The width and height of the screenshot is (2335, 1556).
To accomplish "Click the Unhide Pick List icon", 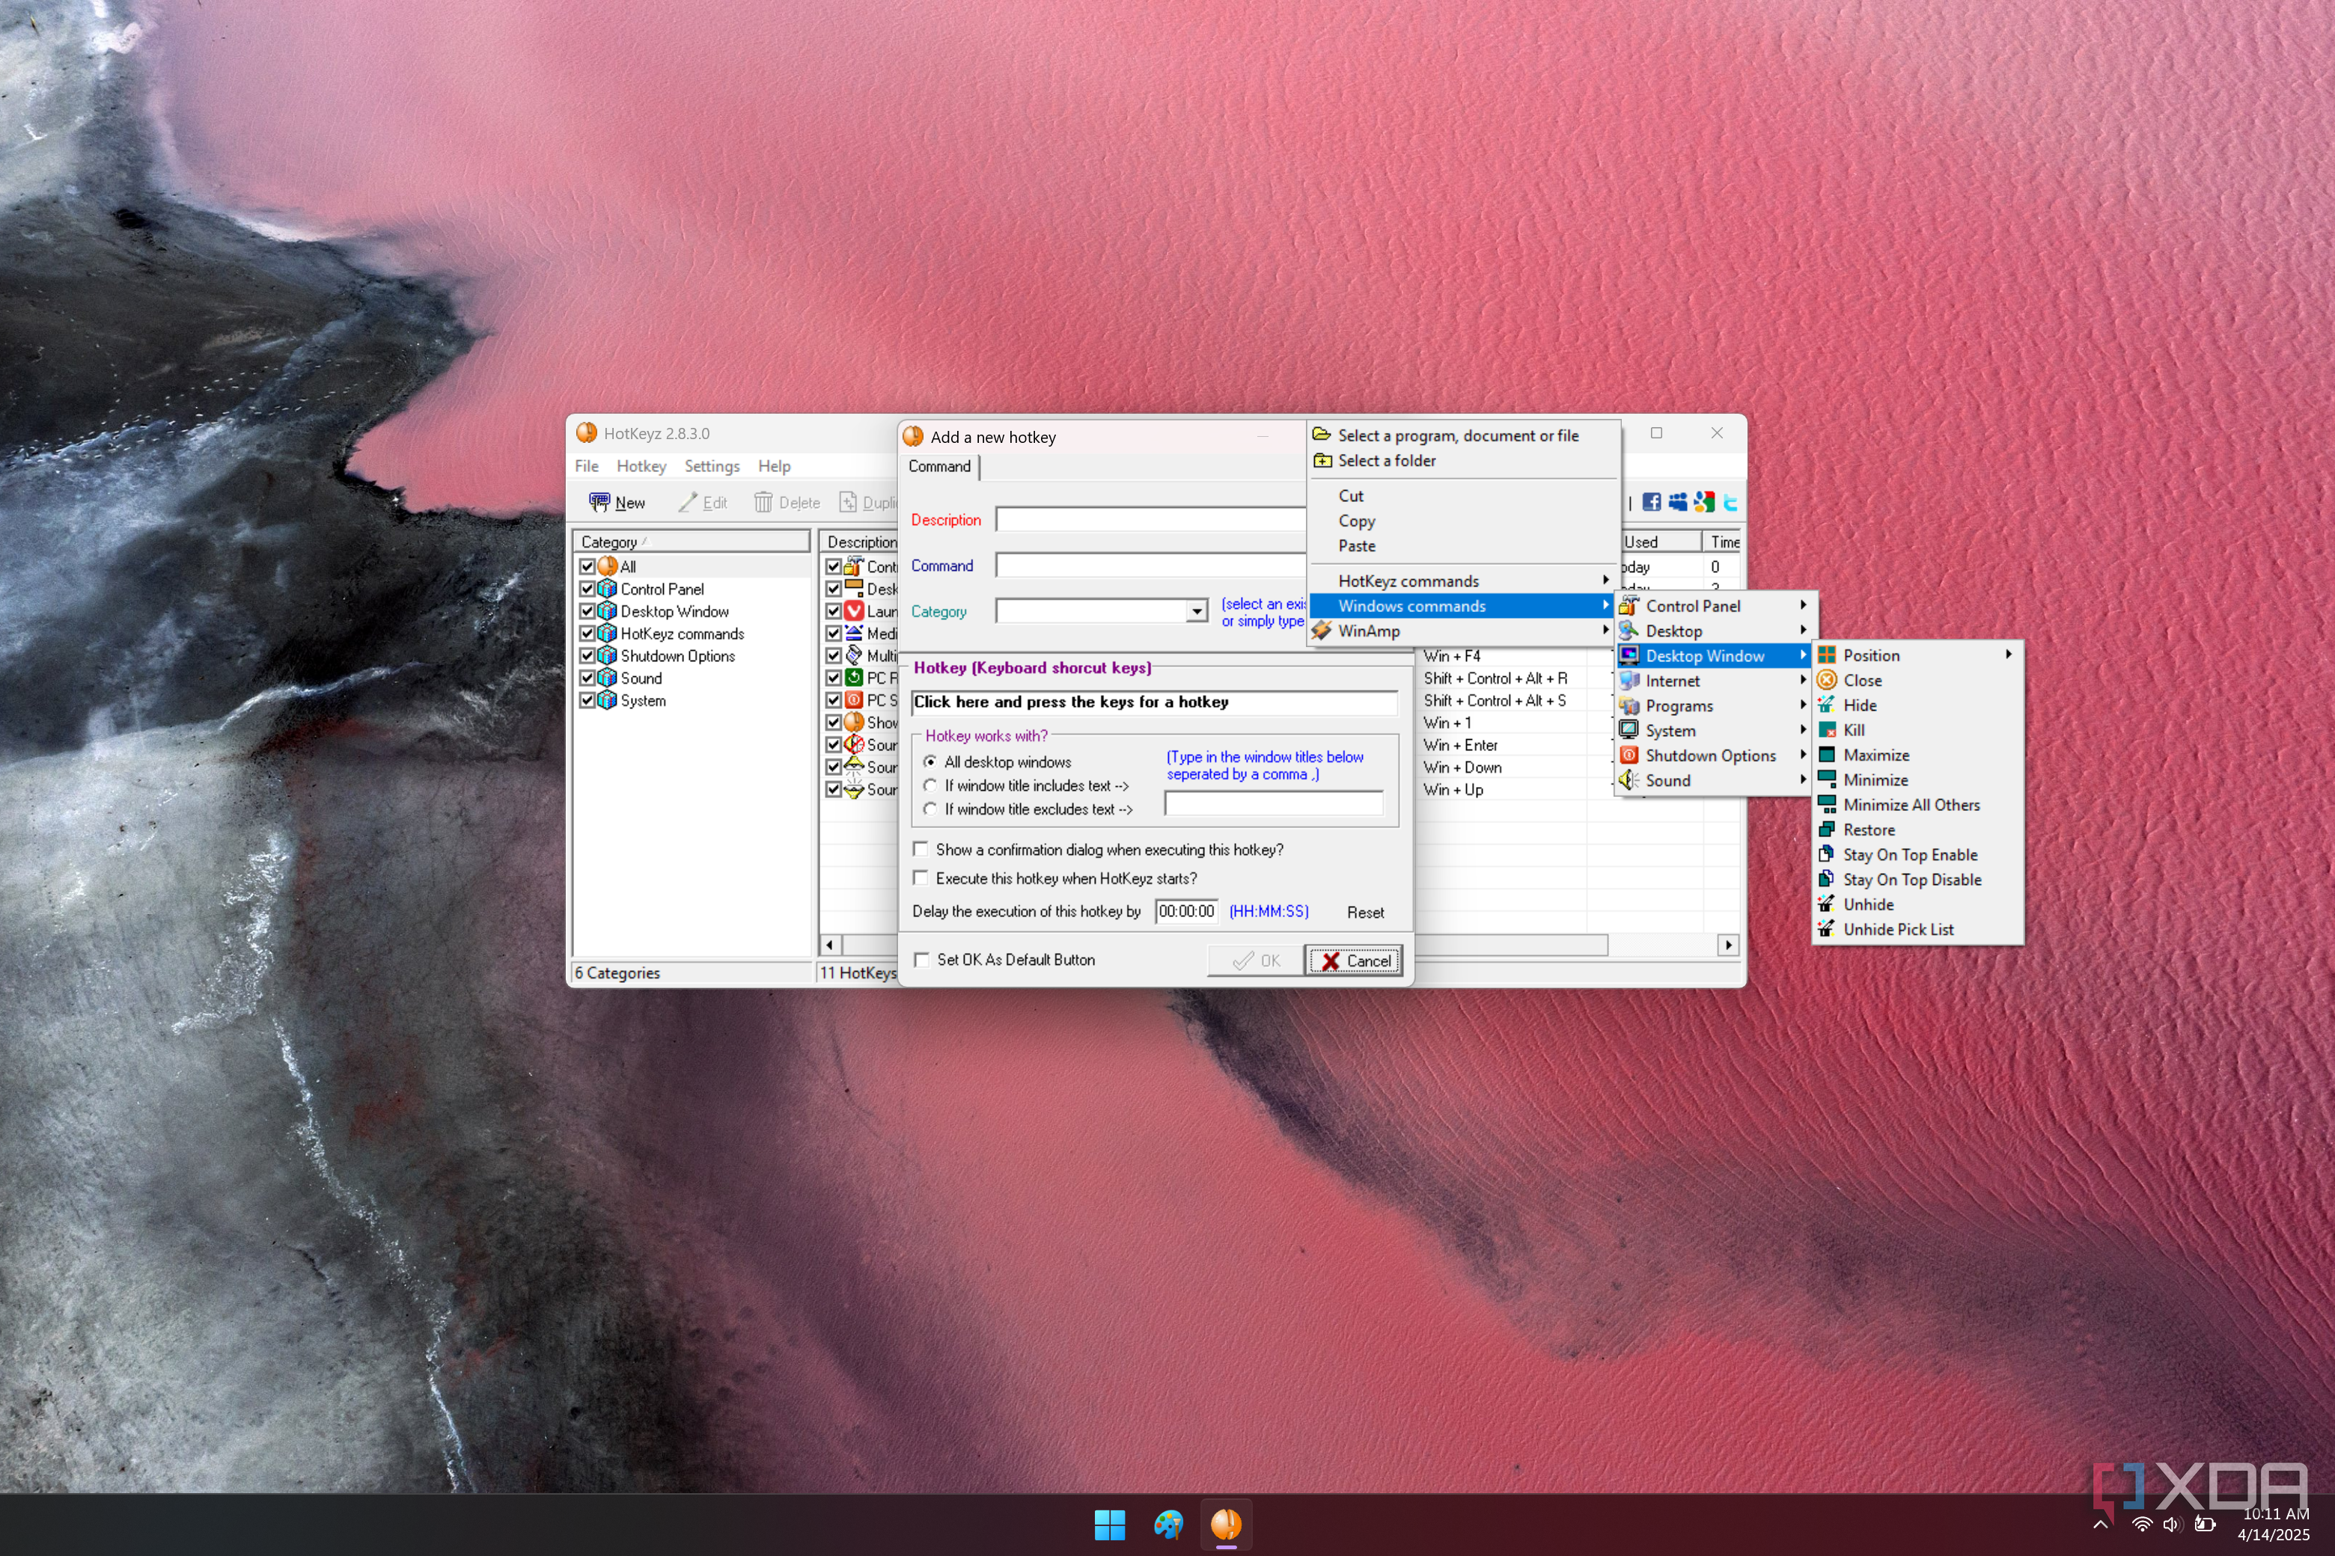I will (x=1825, y=929).
